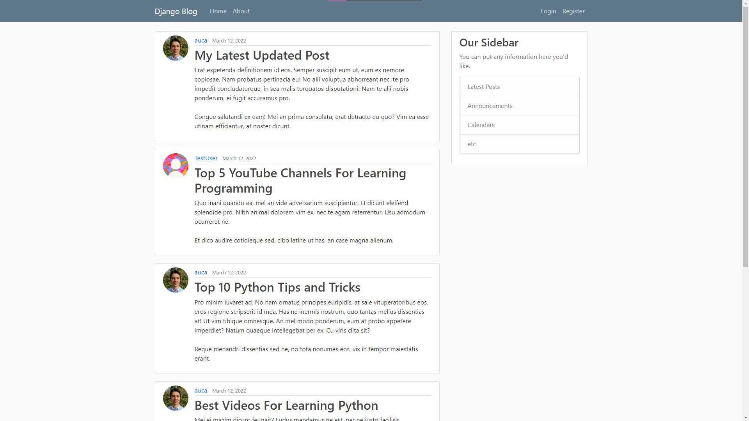Open 'Top 10 Python Tips and Tricks'
Image resolution: width=749 pixels, height=421 pixels.
277,287
